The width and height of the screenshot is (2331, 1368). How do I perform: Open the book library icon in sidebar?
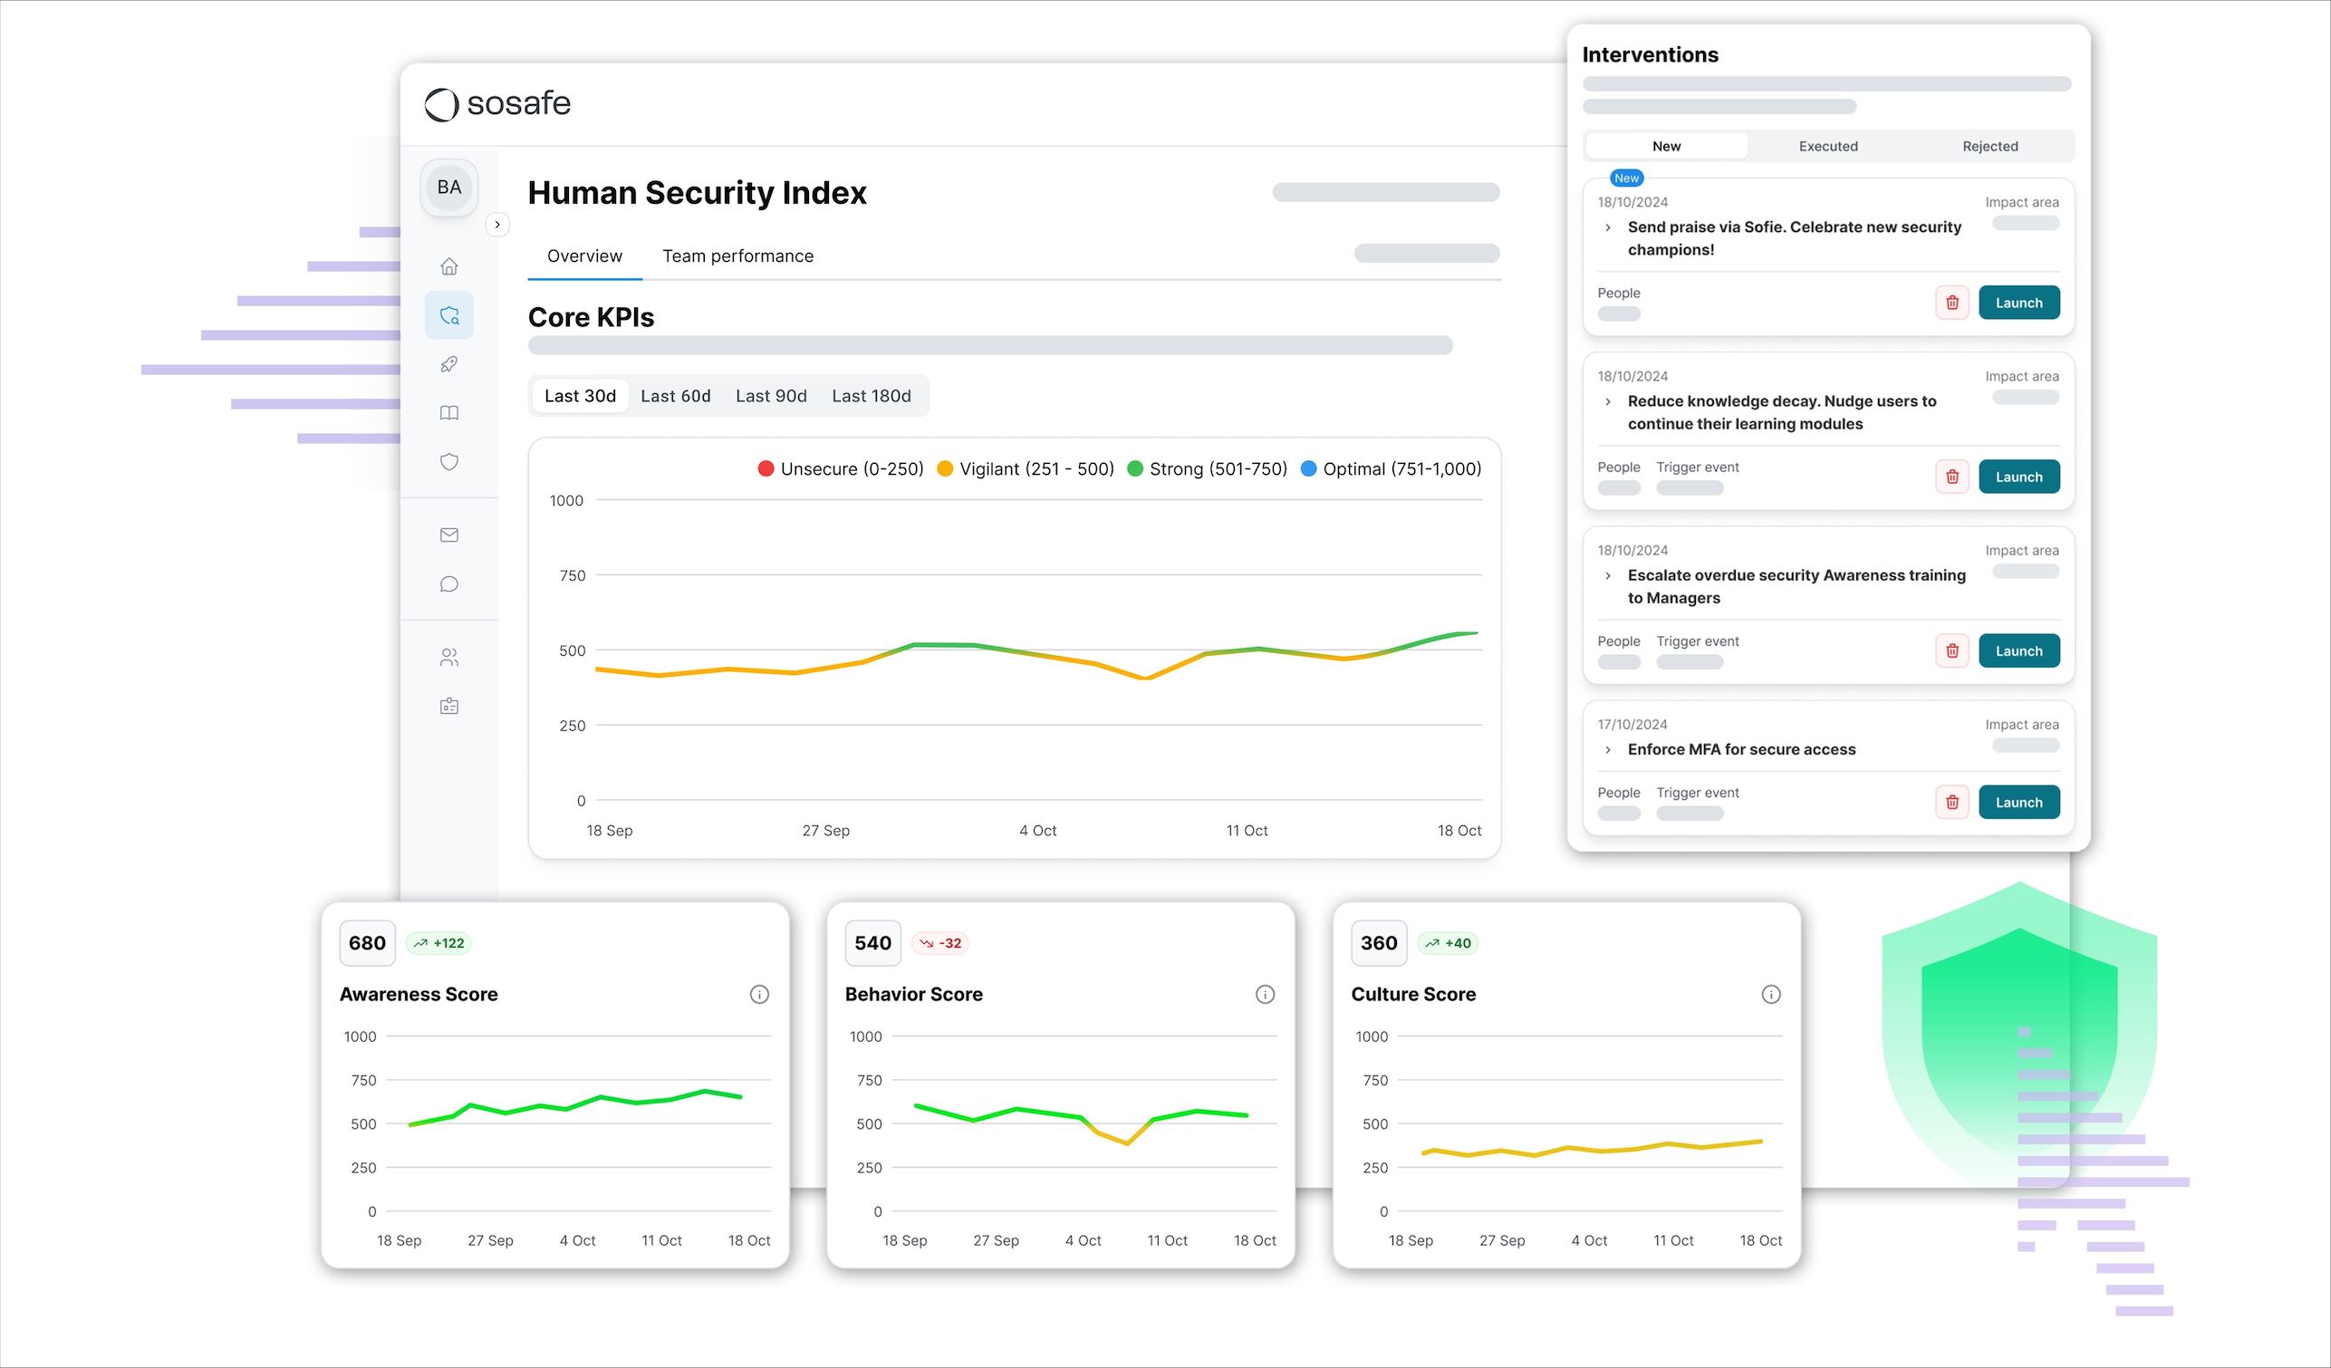click(x=448, y=412)
